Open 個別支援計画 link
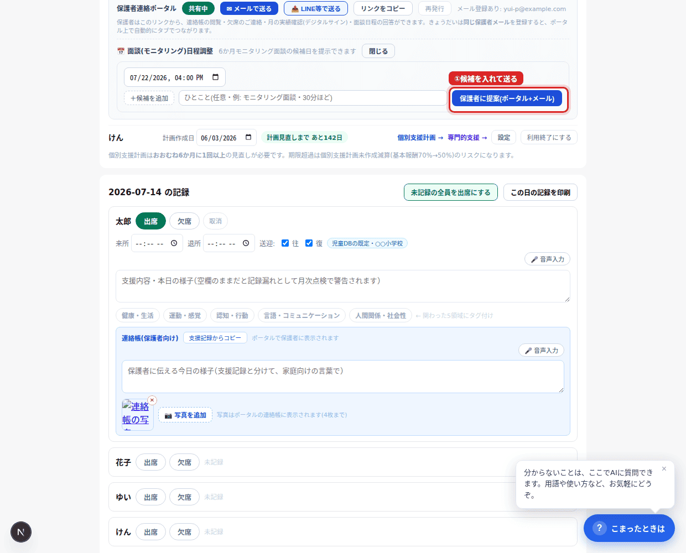 [420, 138]
